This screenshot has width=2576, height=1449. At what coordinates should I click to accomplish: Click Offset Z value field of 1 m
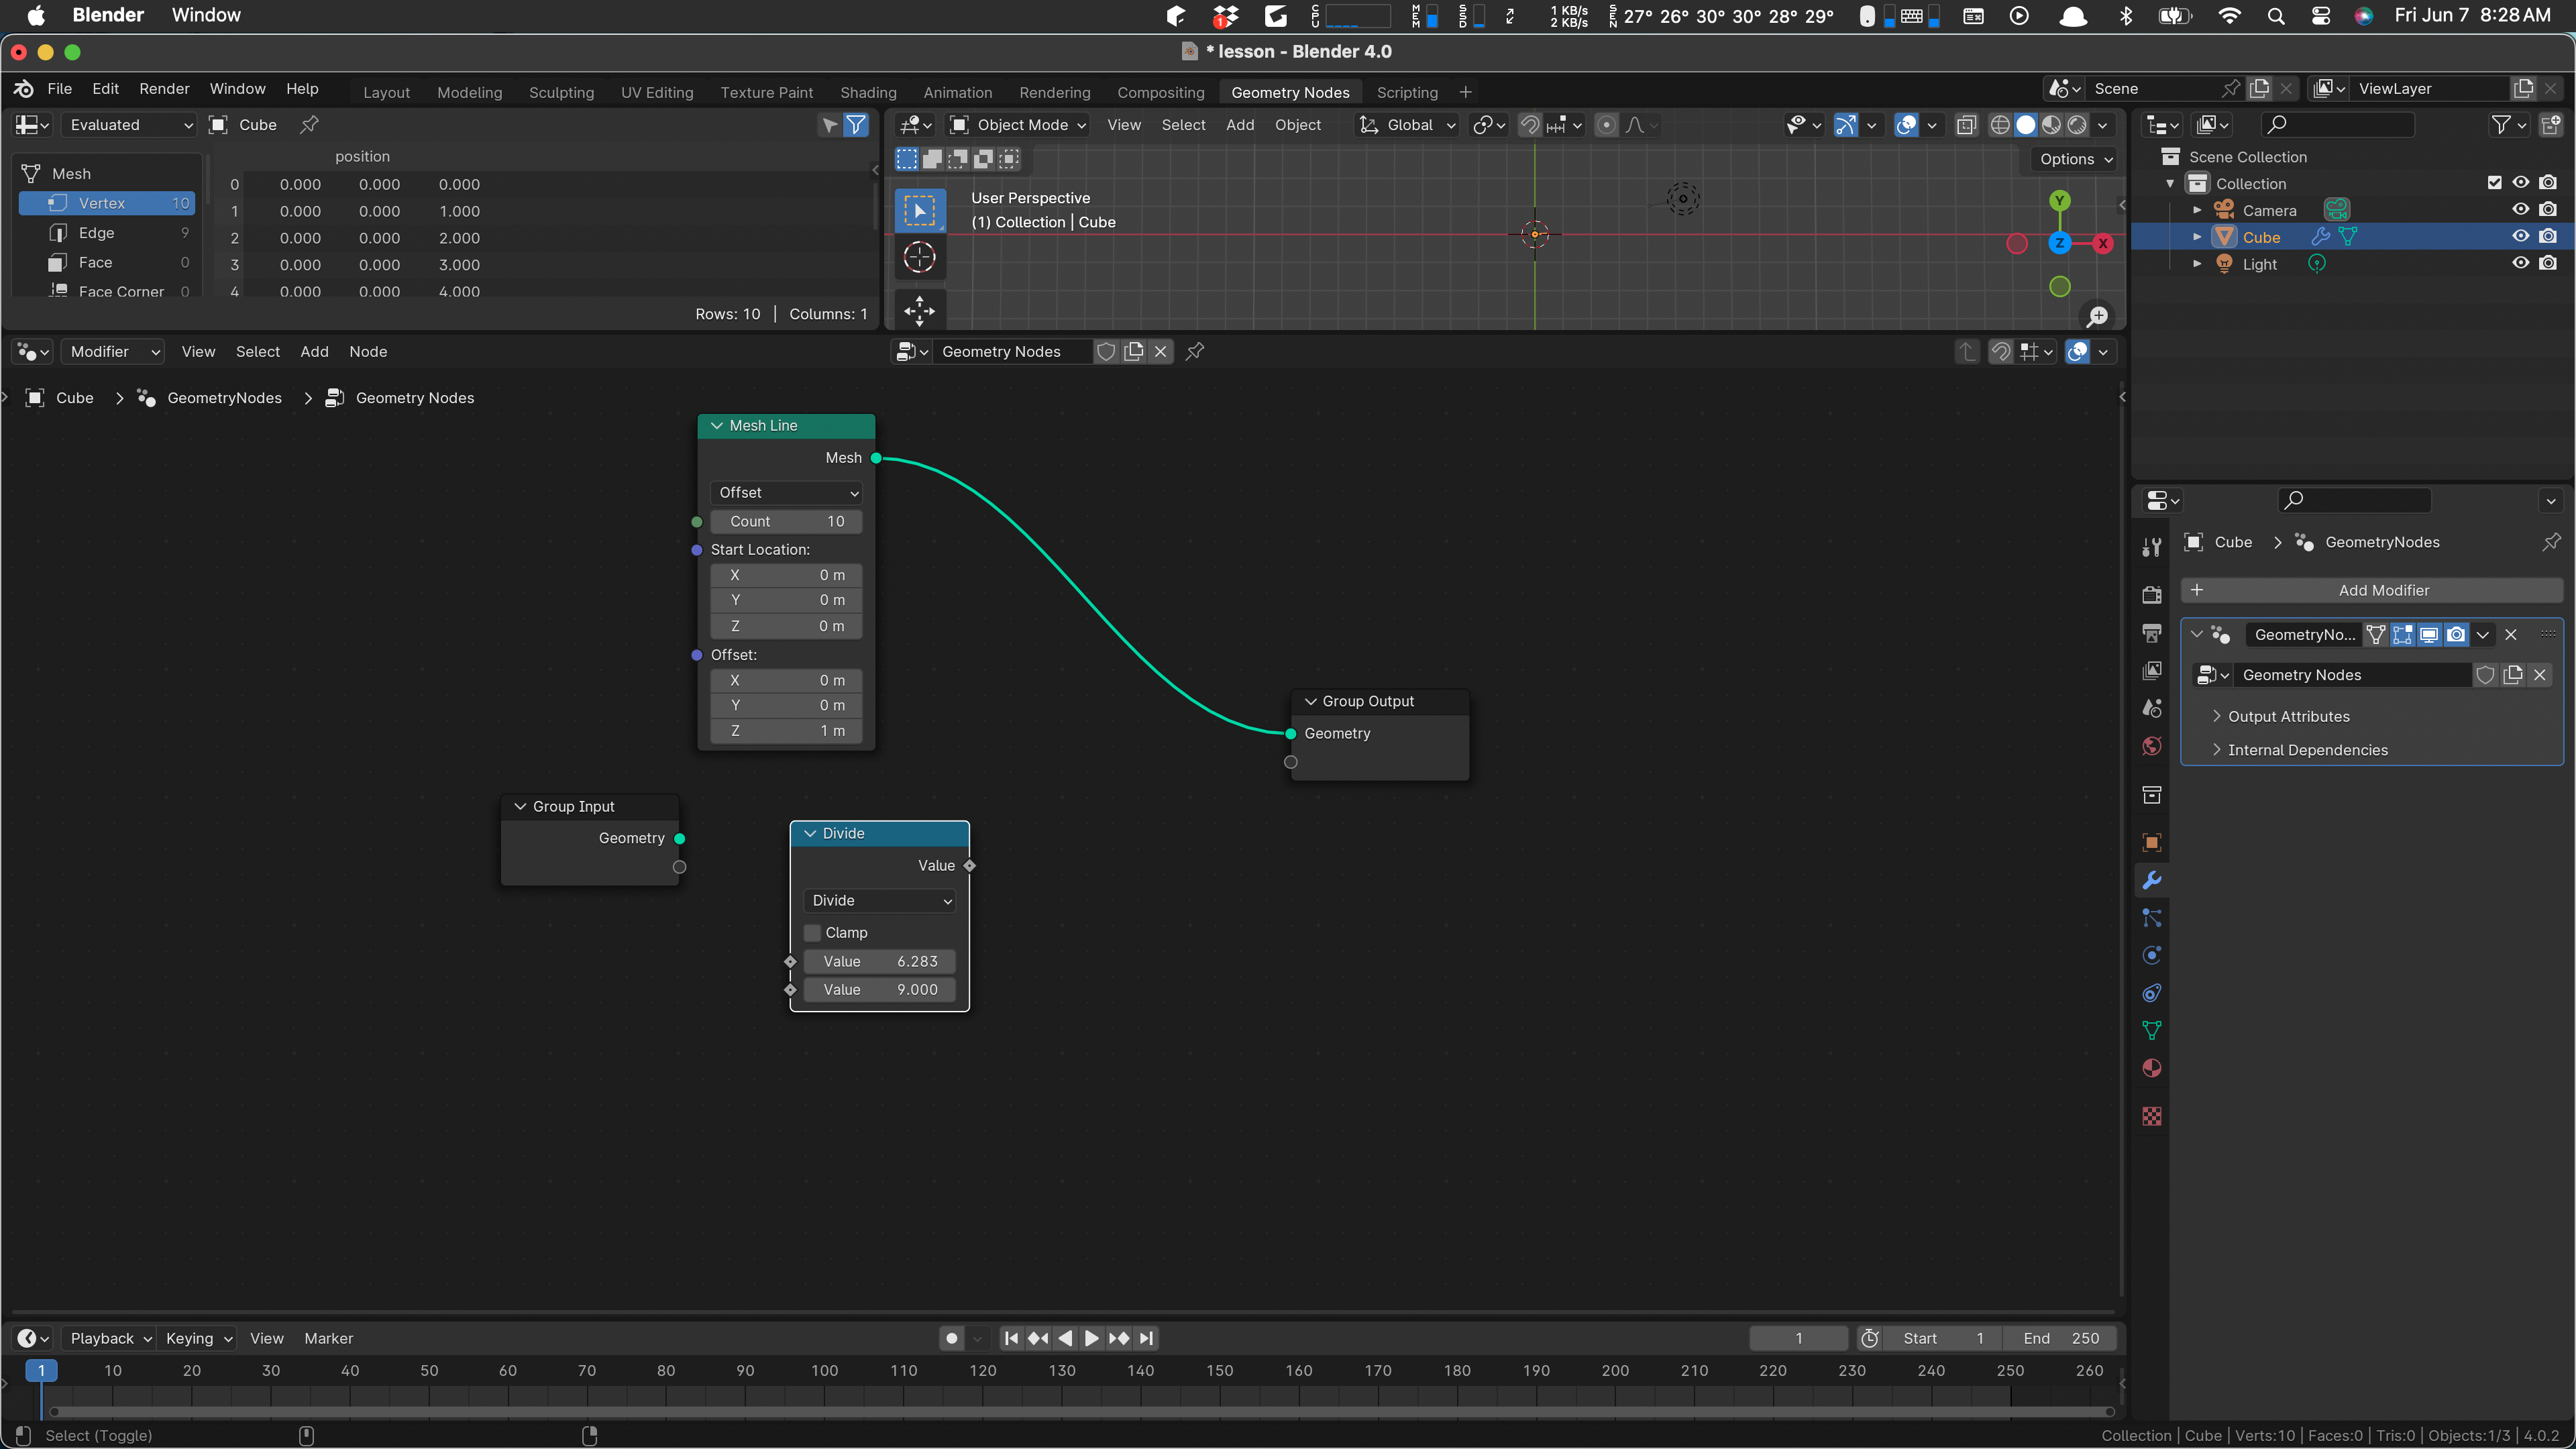coord(786,731)
